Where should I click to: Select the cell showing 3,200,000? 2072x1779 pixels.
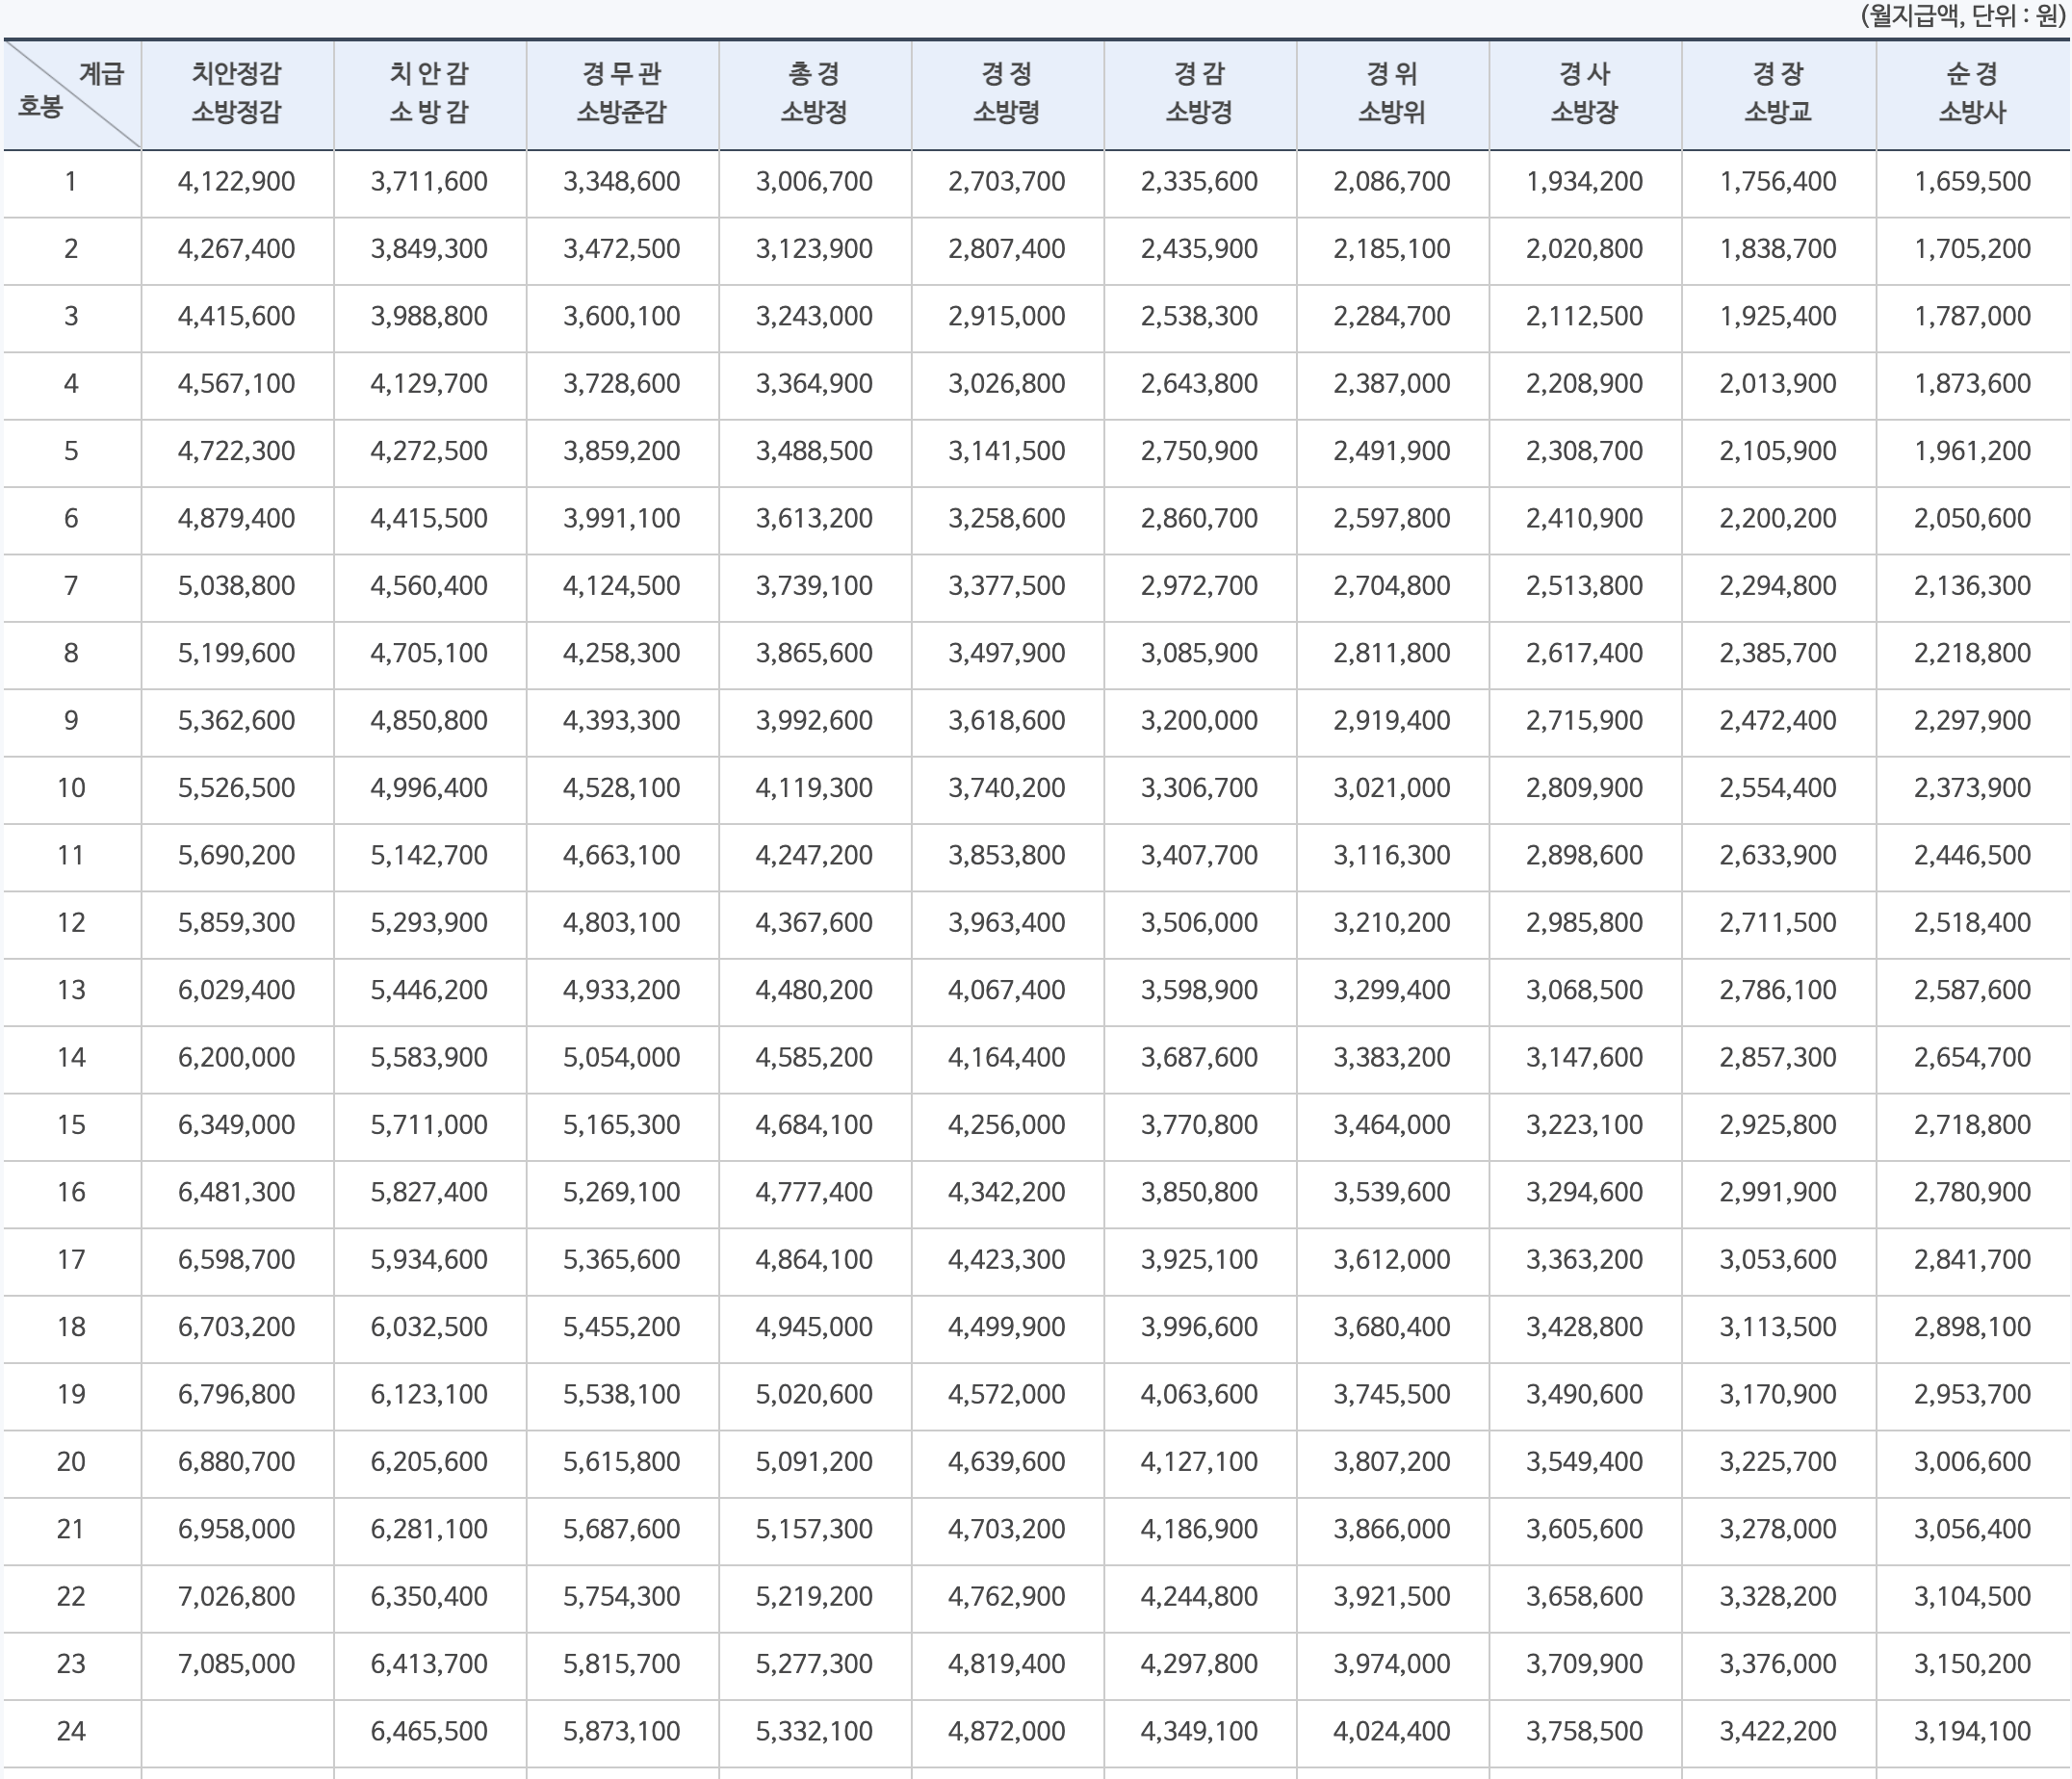pyautogui.click(x=1199, y=721)
